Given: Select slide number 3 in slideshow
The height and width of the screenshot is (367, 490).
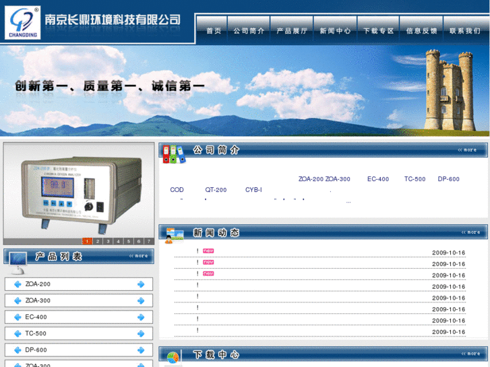Looking at the screenshot, I should (108, 241).
